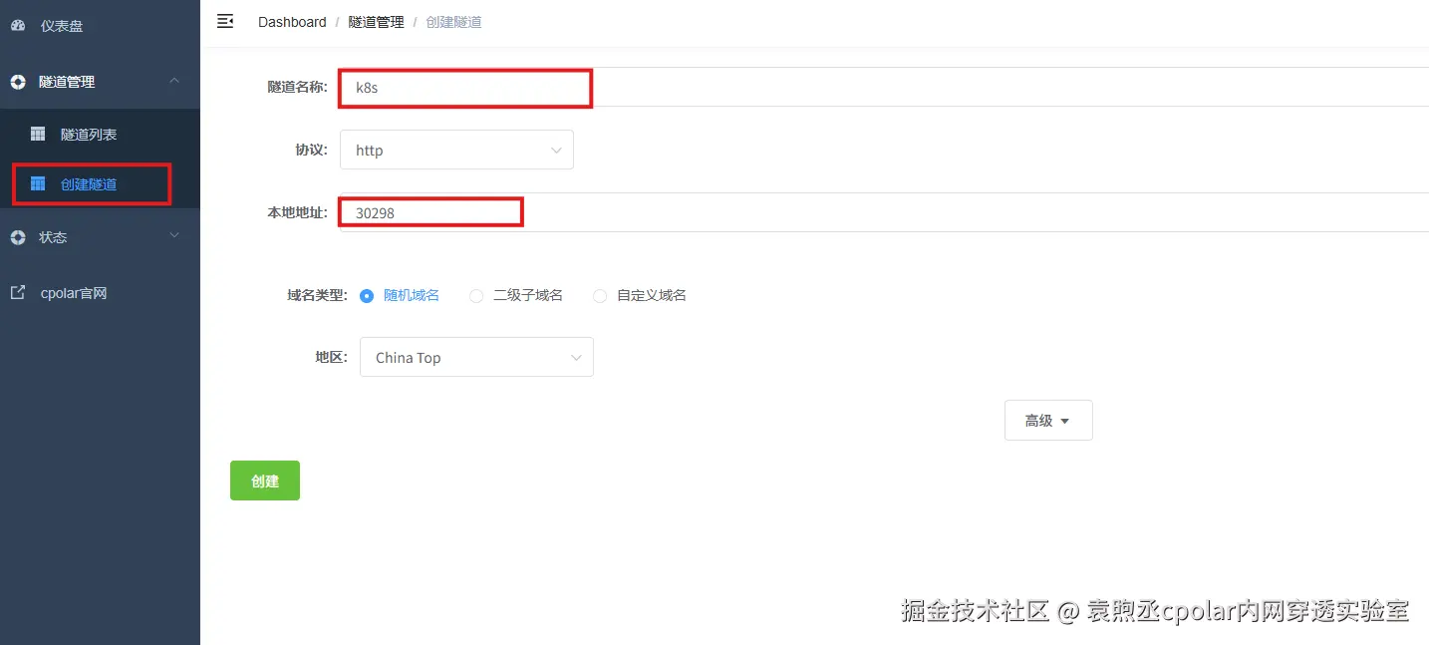This screenshot has width=1429, height=645.
Task: Select the 自定义域名 radio button
Action: (600, 296)
